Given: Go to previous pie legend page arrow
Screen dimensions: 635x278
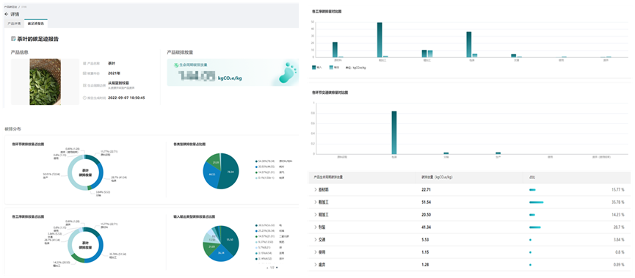Looking at the screenshot, I should (x=267, y=268).
